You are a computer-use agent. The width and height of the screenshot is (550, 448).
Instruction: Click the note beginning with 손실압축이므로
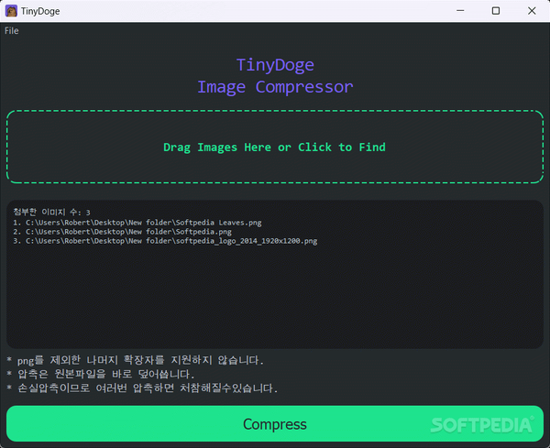(x=142, y=388)
